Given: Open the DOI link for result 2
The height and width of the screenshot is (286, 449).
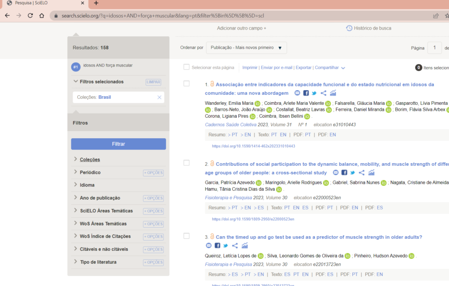Looking at the screenshot, I should (253, 219).
